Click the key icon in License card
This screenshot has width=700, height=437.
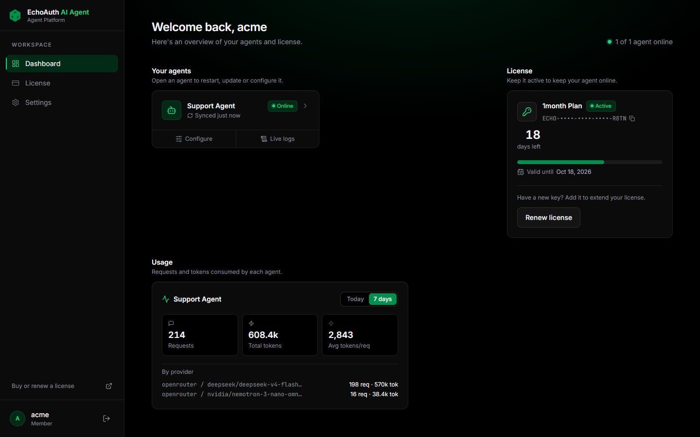(527, 112)
